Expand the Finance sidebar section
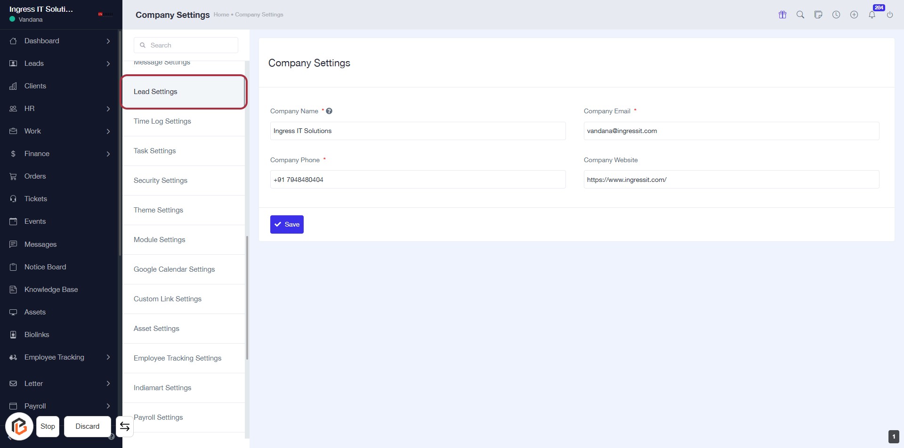Image resolution: width=904 pixels, height=448 pixels. point(108,154)
